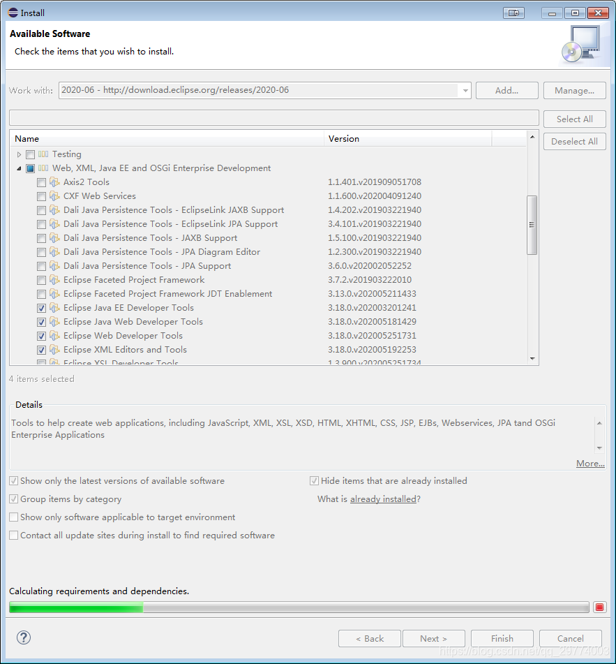Click the Details scroll down arrow
Image resolution: width=616 pixels, height=664 pixels.
(x=599, y=448)
